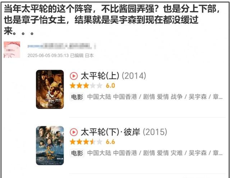The image size is (230, 178).
Task: Click the 日本 location label
Action: click(89, 55)
